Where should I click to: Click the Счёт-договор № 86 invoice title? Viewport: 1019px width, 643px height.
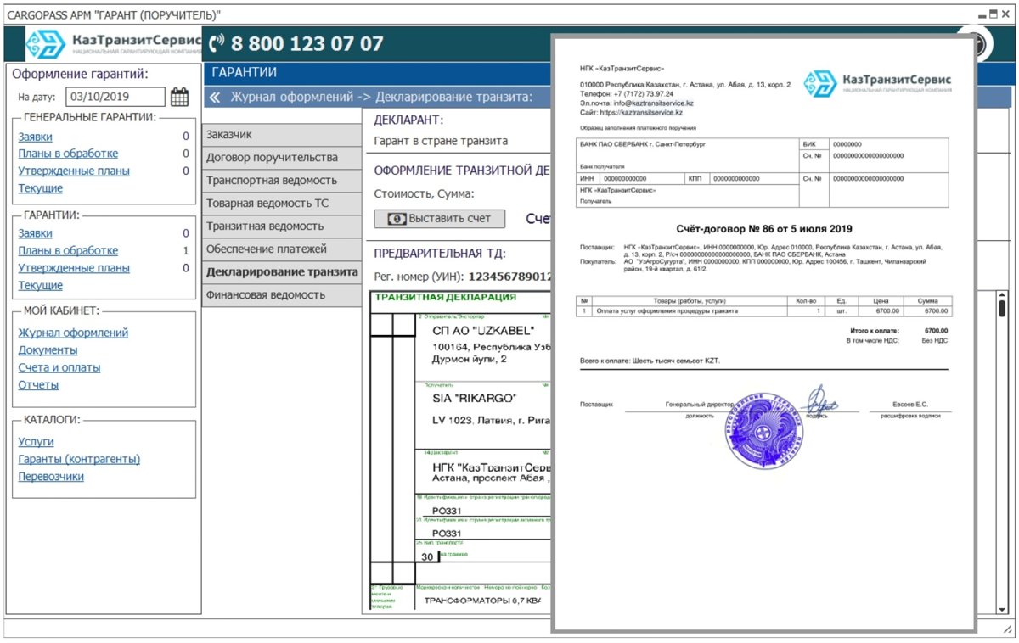point(764,229)
